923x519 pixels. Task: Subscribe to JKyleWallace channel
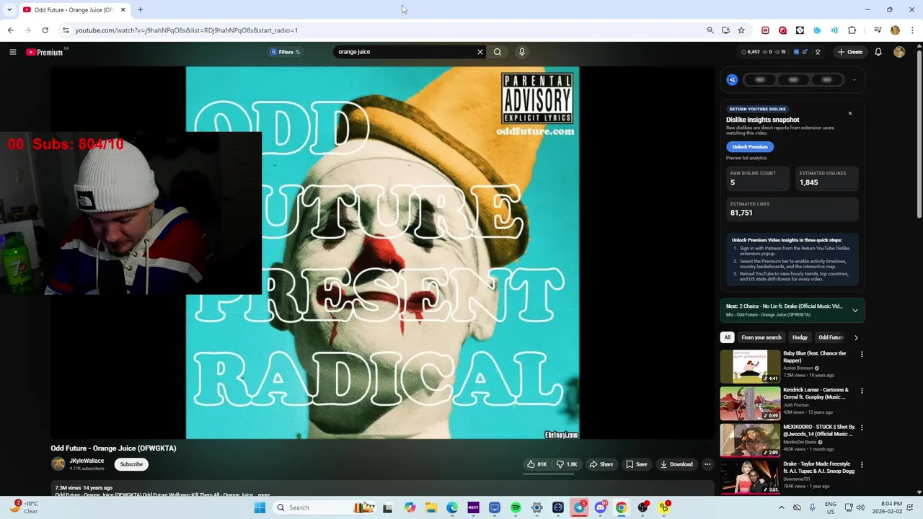(131, 464)
